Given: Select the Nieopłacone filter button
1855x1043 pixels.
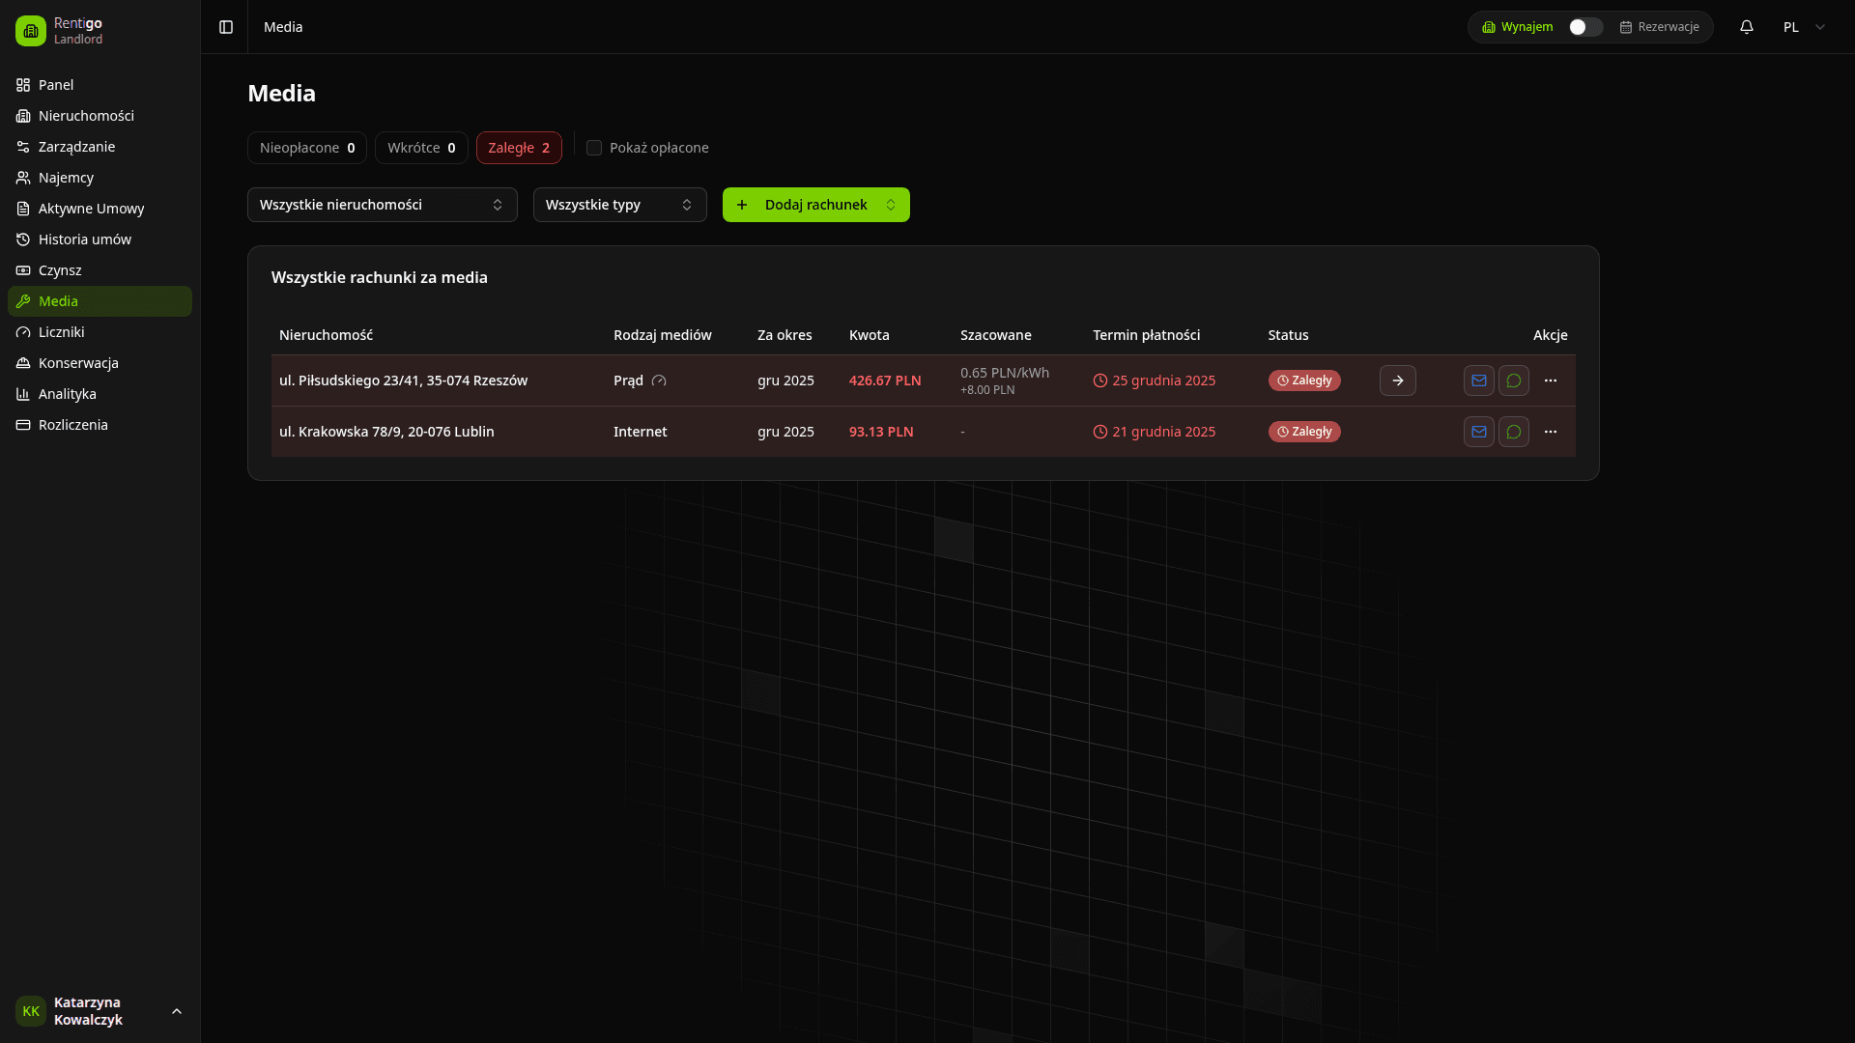Looking at the screenshot, I should (x=306, y=148).
